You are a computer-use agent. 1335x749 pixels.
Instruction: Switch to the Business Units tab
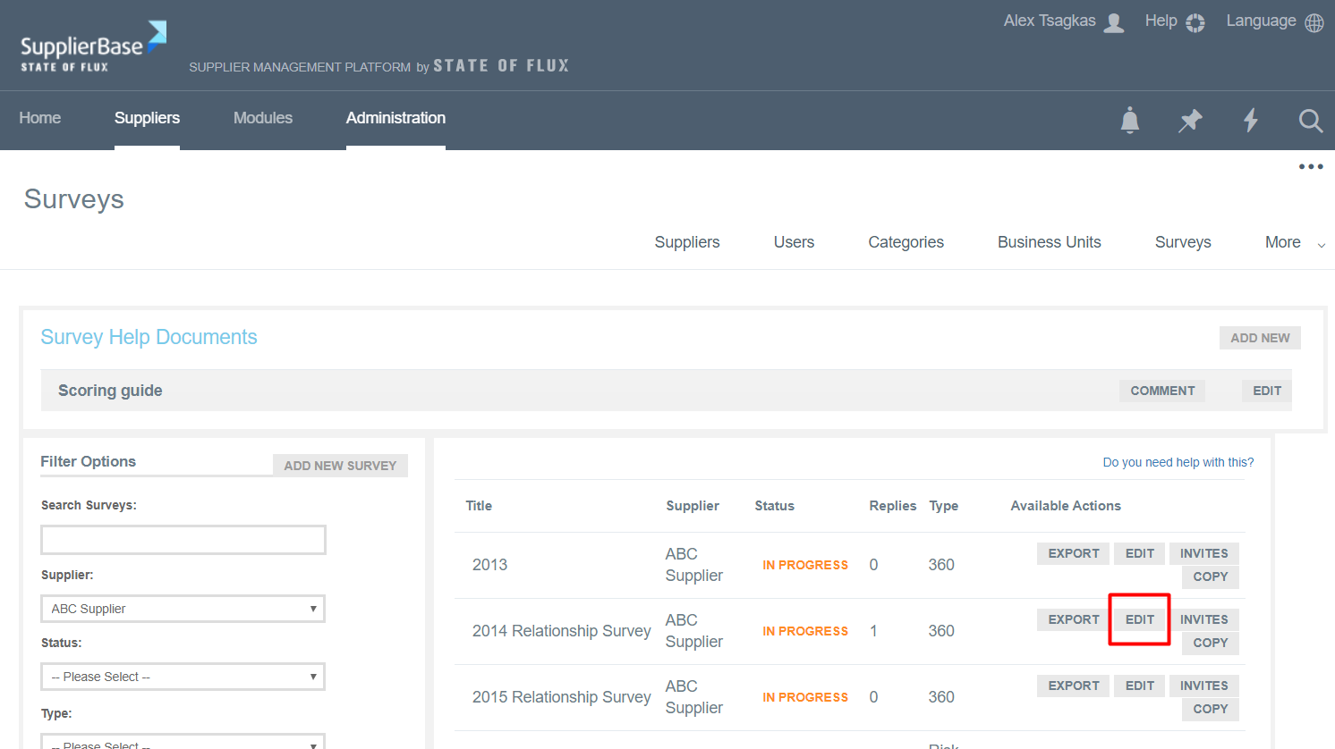[1049, 242]
